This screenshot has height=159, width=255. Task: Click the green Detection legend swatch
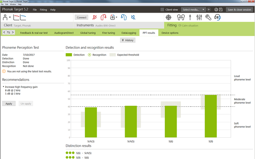click(x=69, y=55)
